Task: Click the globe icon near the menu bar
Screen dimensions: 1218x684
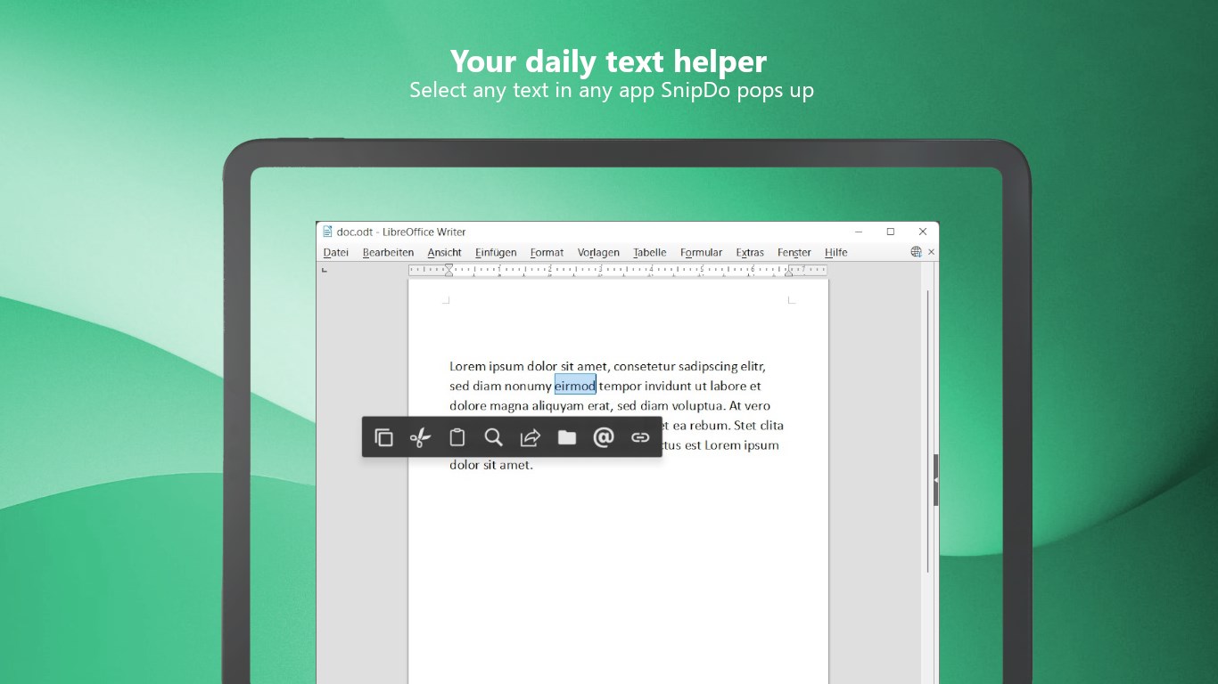Action: click(x=916, y=251)
